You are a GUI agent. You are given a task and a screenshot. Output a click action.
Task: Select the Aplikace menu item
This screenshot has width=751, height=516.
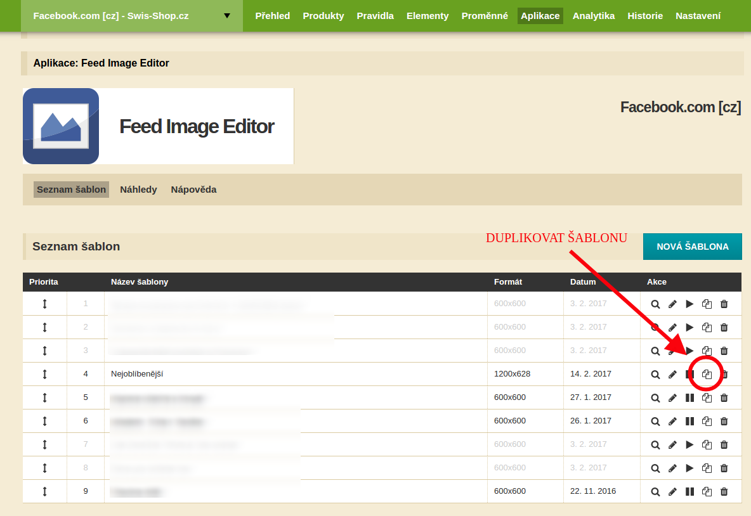540,16
